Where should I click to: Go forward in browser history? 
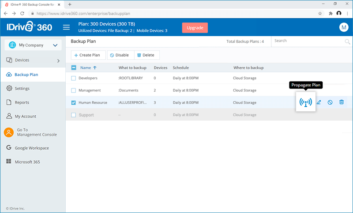(x=14, y=14)
